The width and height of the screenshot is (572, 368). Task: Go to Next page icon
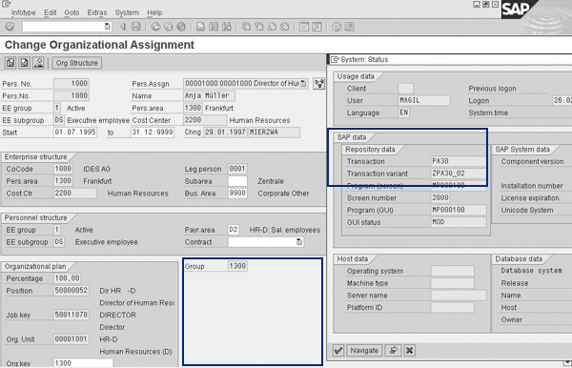click(272, 27)
